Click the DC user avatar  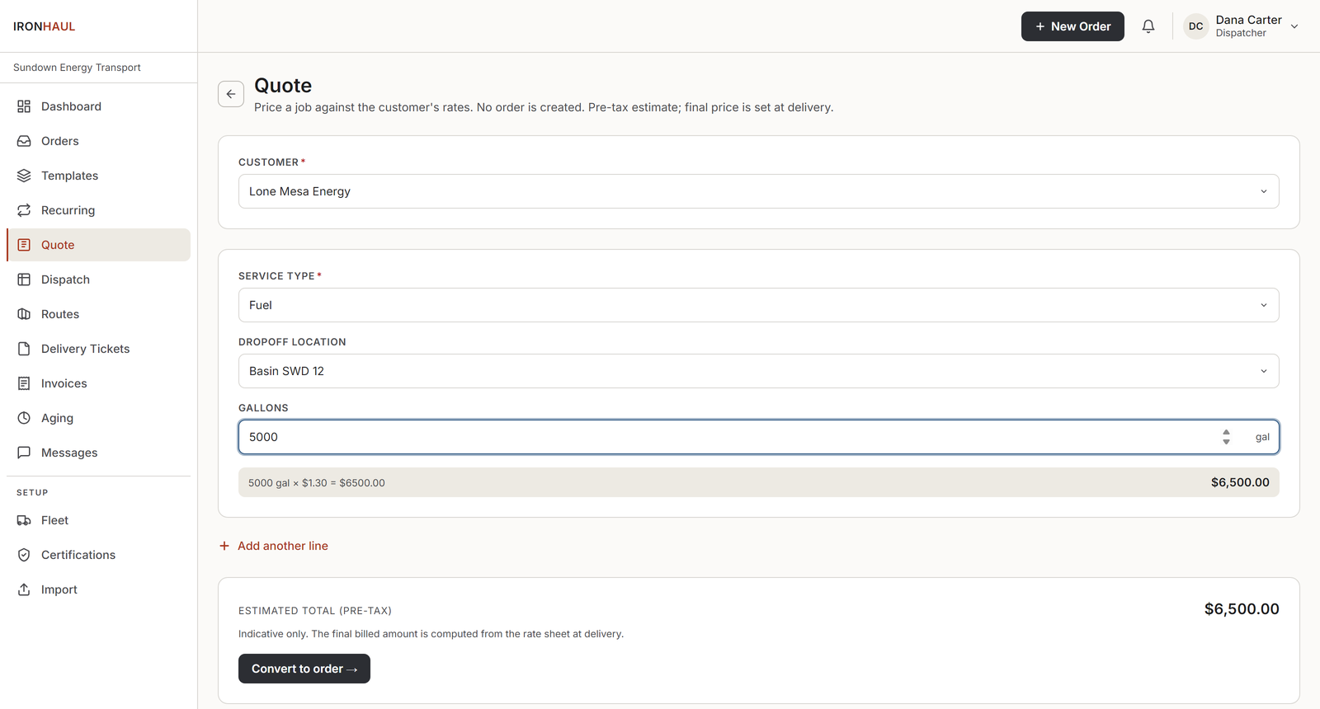click(x=1195, y=26)
